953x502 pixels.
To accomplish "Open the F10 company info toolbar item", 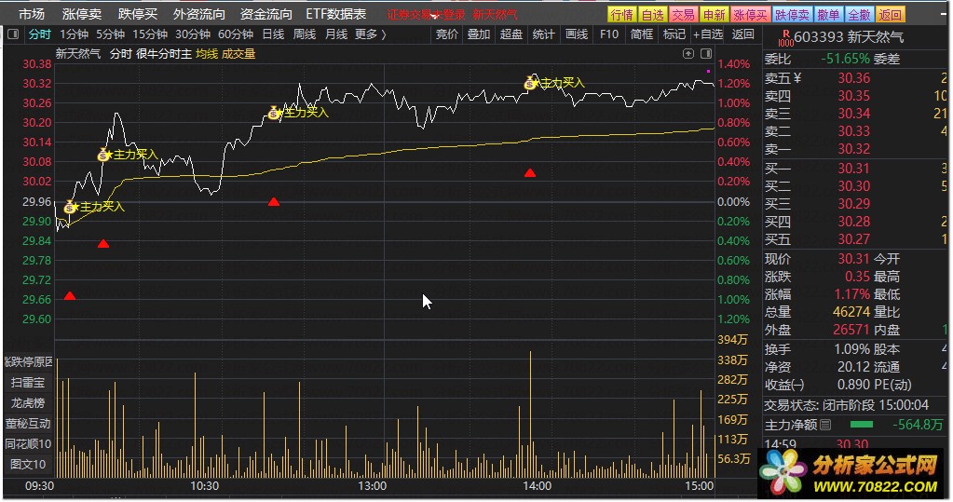I will [609, 34].
